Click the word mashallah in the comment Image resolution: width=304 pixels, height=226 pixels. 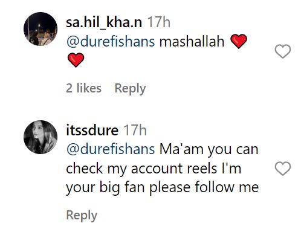pyautogui.click(x=192, y=42)
